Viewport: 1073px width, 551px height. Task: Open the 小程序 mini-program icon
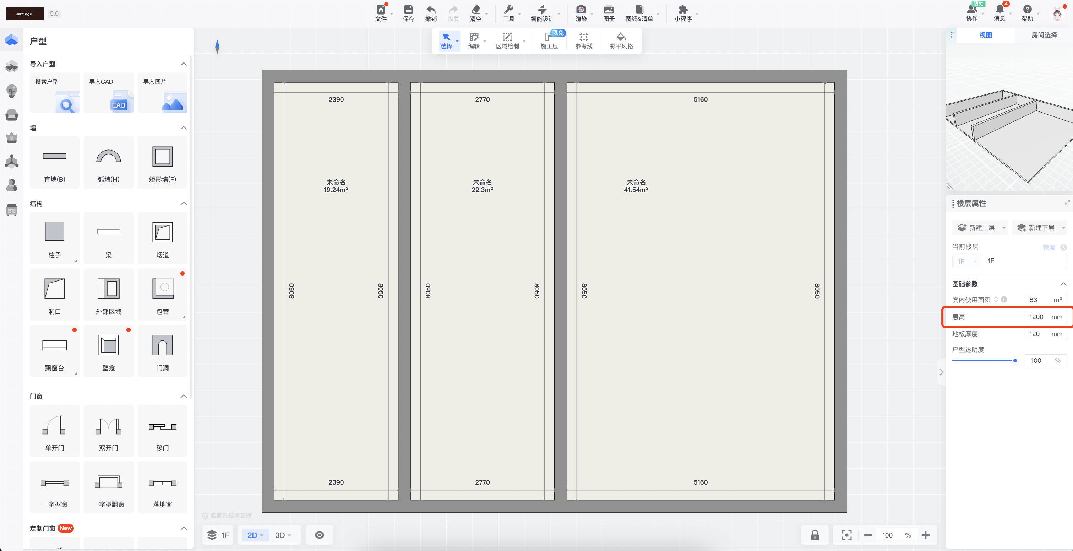tap(683, 13)
